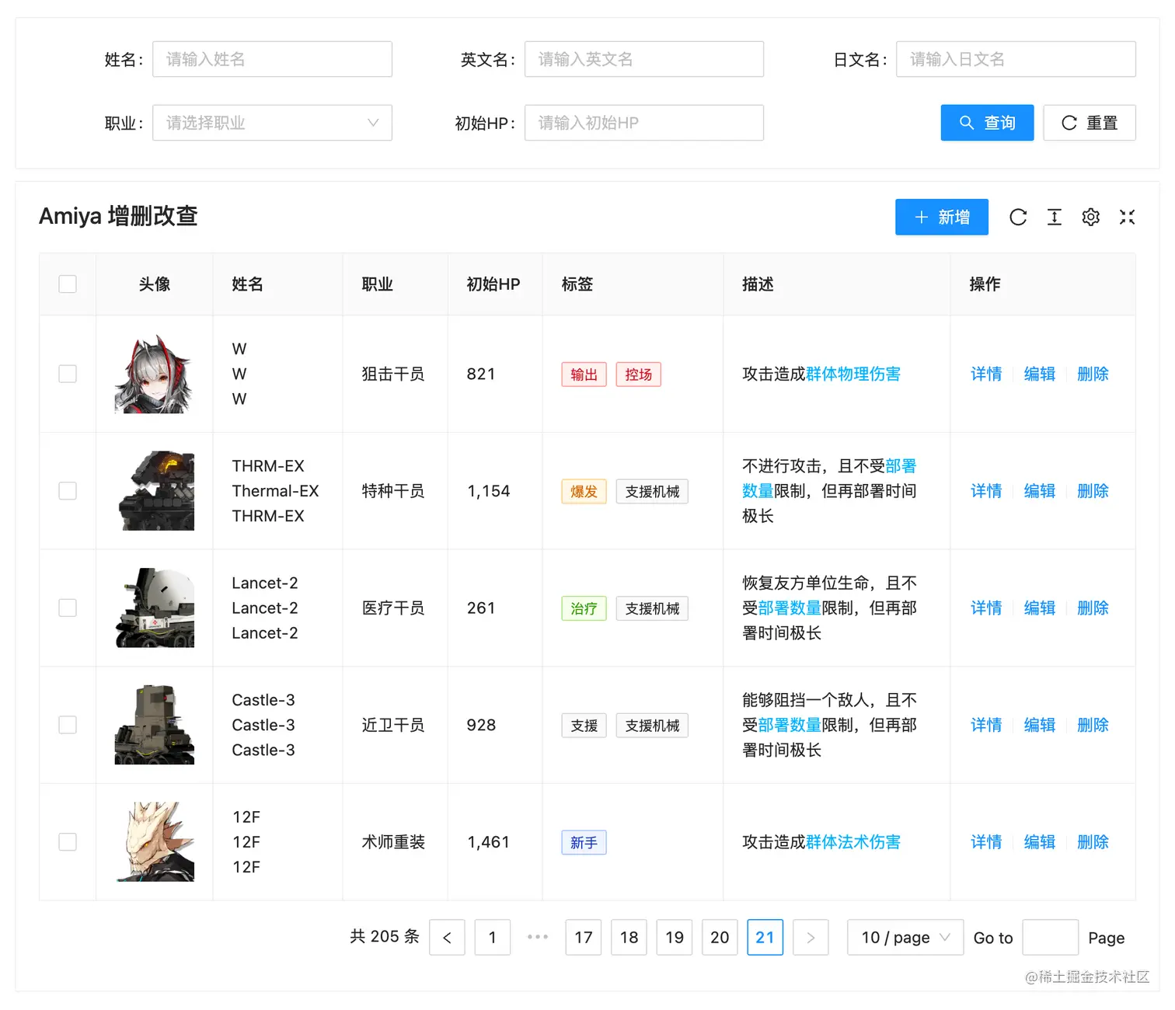Click the 查询 search button
Viewport: 1175px width, 1010px height.
click(987, 123)
